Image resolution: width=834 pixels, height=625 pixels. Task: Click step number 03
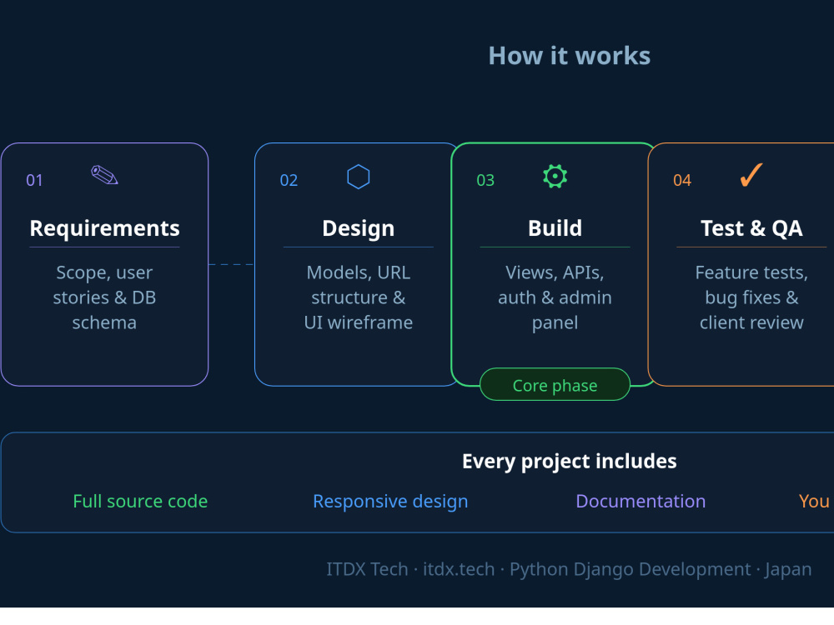tap(485, 180)
